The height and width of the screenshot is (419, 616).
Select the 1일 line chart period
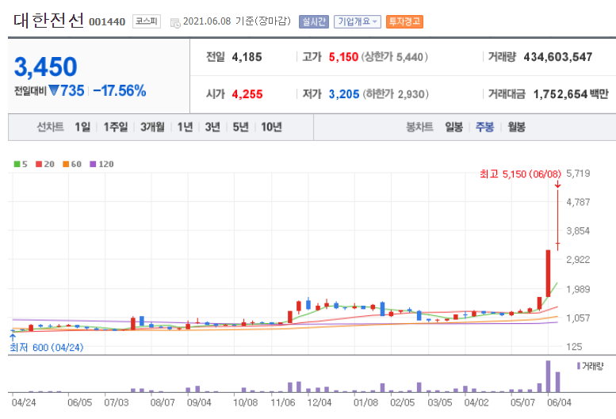pyautogui.click(x=82, y=127)
